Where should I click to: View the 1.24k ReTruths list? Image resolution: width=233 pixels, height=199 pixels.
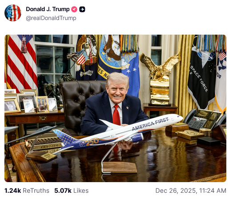[27, 191]
